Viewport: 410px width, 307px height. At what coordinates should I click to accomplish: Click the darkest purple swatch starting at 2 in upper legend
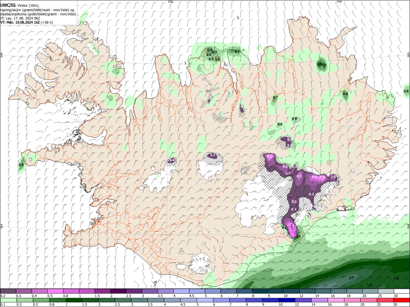tap(118, 291)
